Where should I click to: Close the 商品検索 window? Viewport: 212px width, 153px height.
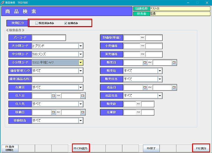[x=207, y=2]
